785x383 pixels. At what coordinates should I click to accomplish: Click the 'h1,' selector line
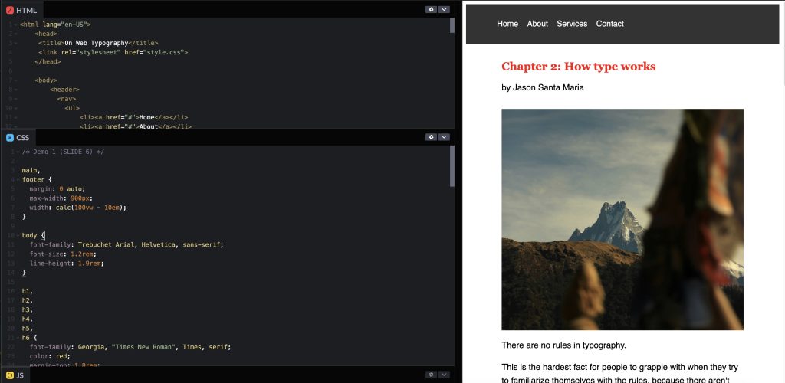point(28,291)
